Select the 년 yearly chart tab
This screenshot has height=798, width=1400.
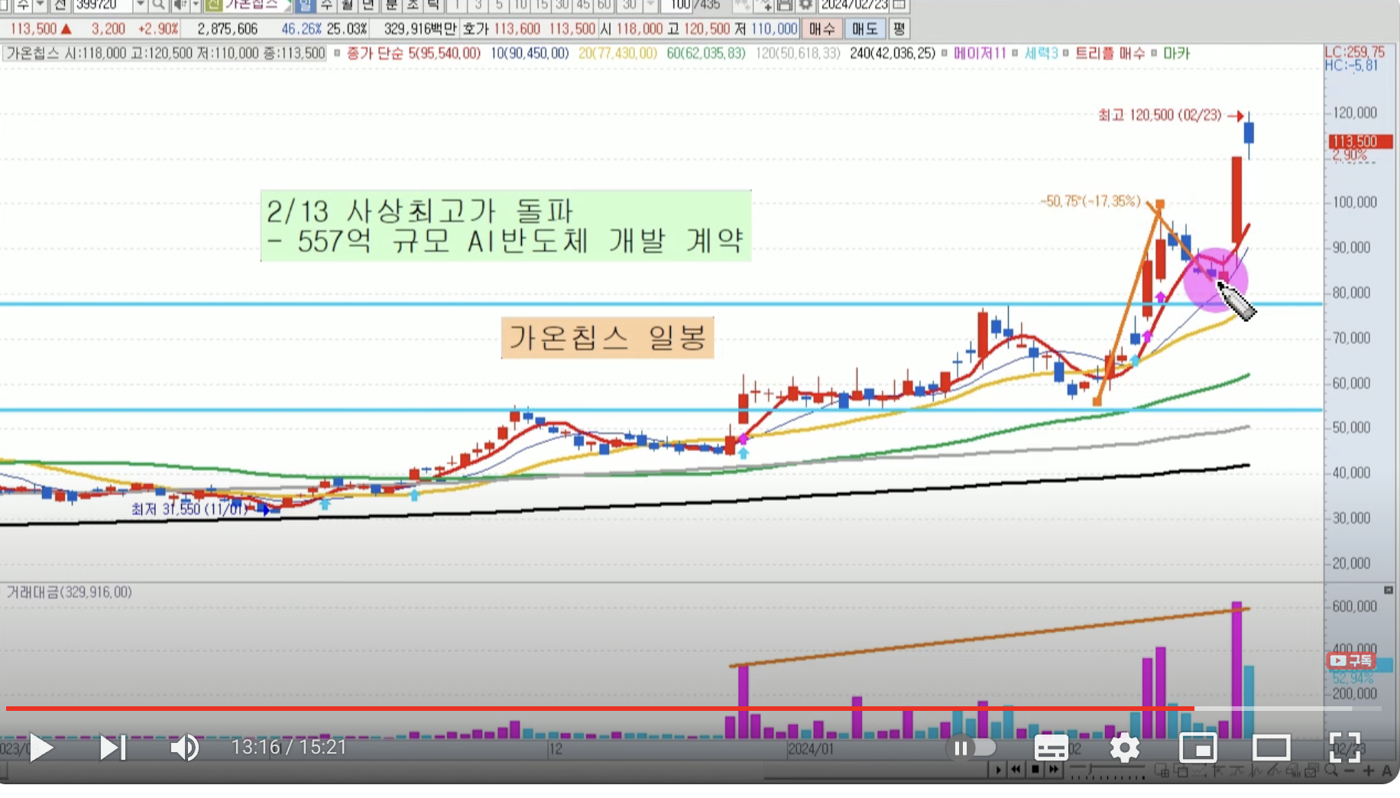pos(368,5)
